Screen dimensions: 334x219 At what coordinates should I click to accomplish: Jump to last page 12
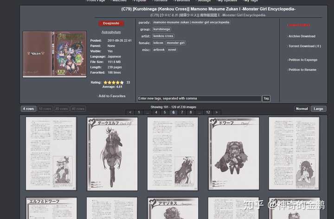point(208,112)
